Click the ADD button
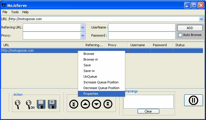206x120 pixels. (190, 28)
